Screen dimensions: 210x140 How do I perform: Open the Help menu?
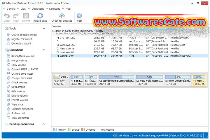[68, 9]
